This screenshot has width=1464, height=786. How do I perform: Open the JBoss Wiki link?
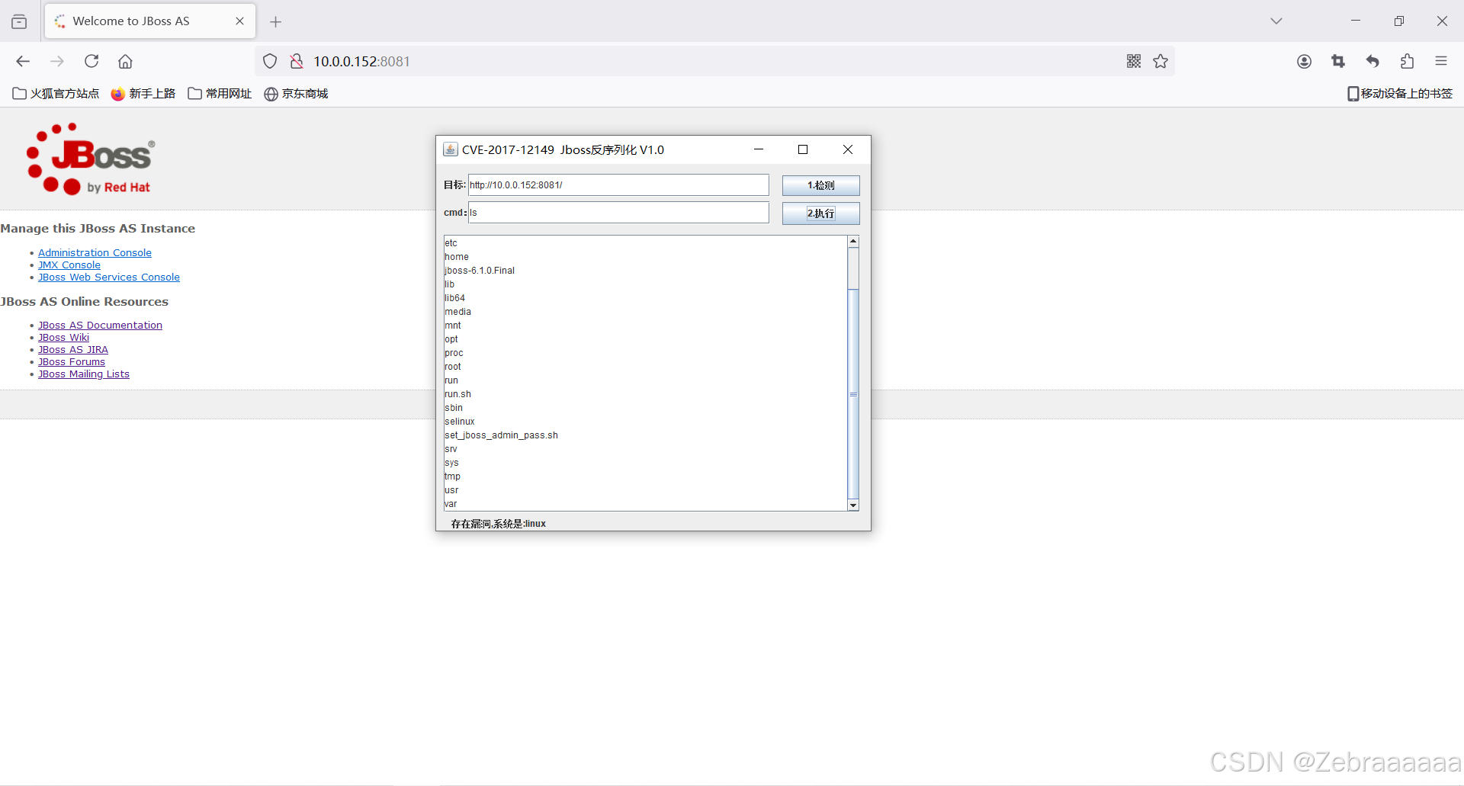pyautogui.click(x=63, y=337)
